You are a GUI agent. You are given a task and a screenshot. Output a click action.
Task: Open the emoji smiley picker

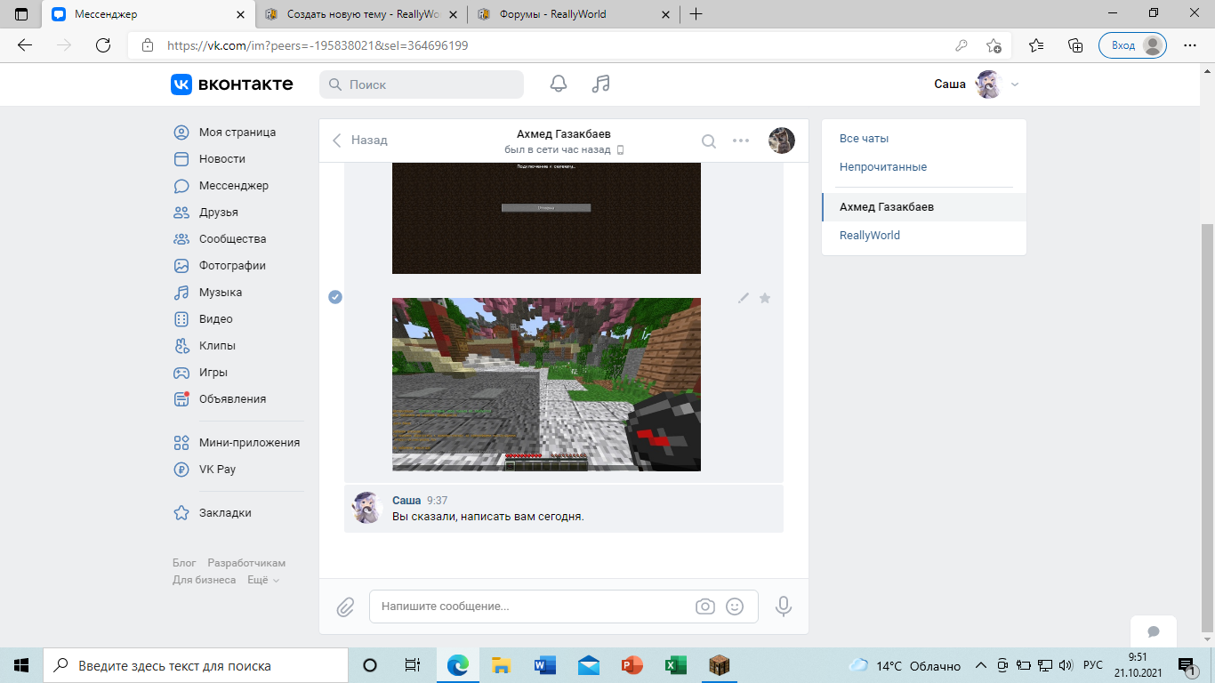coord(735,607)
